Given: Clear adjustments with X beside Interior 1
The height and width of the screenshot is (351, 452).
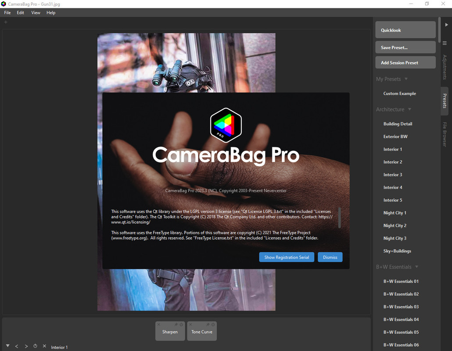Looking at the screenshot, I should (x=44, y=346).
